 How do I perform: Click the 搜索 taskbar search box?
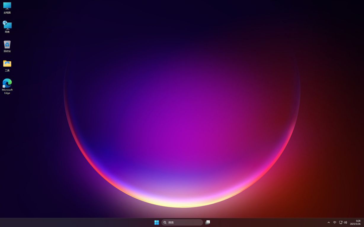pyautogui.click(x=182, y=223)
